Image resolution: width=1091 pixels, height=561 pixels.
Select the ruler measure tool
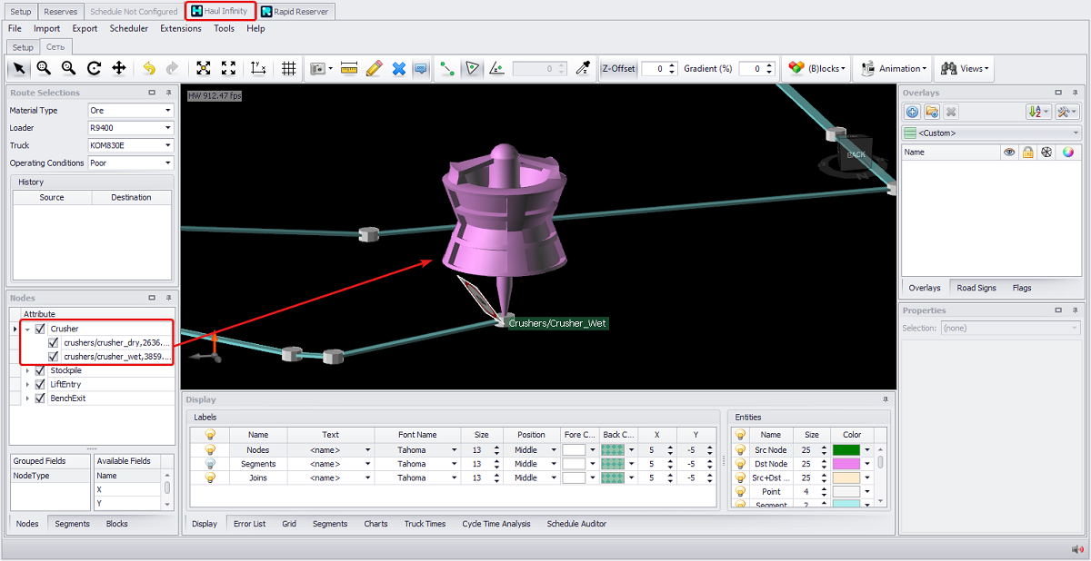(x=349, y=68)
